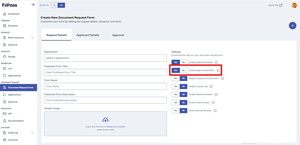
Task: Click the Recipient person icon
Action: 4,26
